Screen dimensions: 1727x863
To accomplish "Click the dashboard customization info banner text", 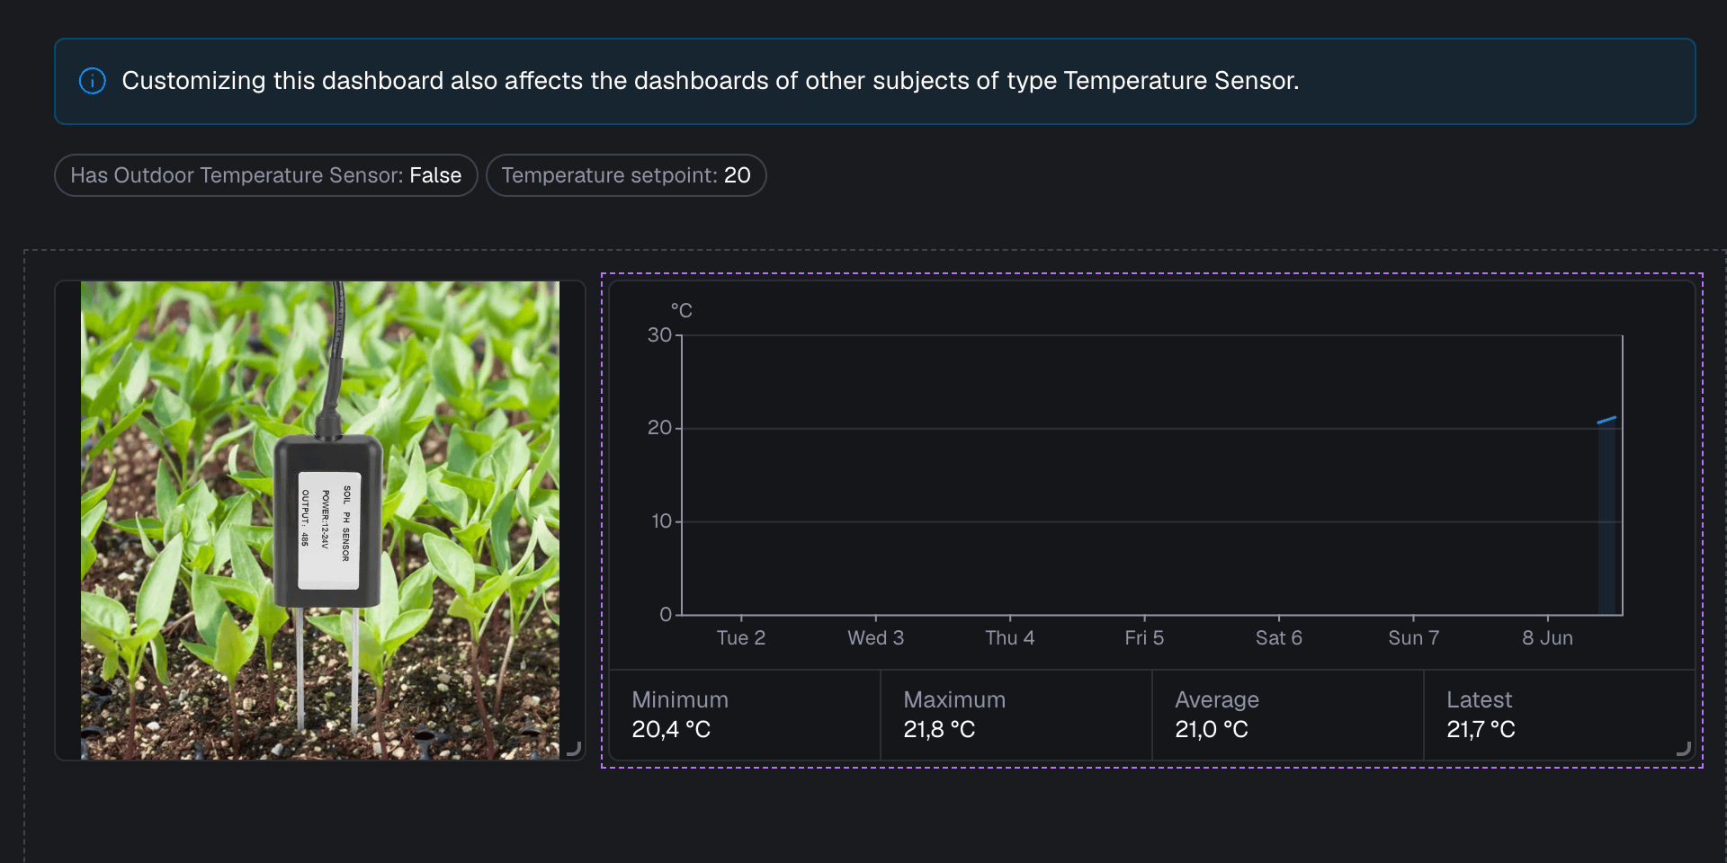I will pyautogui.click(x=711, y=81).
